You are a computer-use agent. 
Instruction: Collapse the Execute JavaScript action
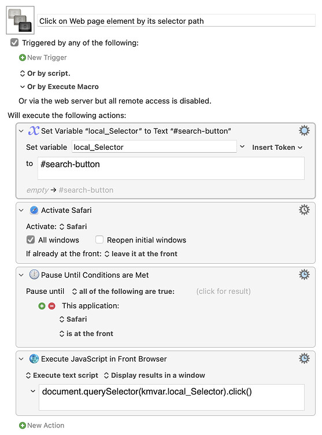pyautogui.click(x=21, y=359)
